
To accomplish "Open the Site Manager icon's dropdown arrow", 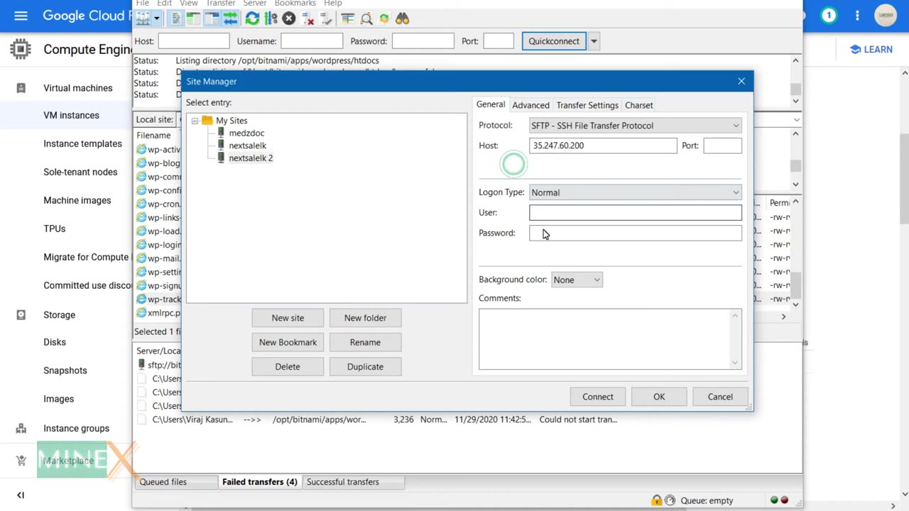I will click(156, 18).
